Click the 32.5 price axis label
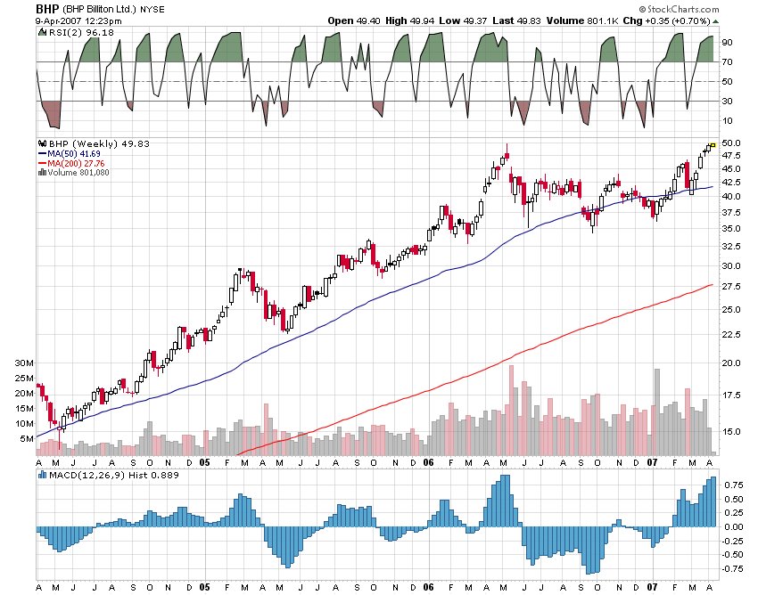758x595 pixels. point(731,247)
